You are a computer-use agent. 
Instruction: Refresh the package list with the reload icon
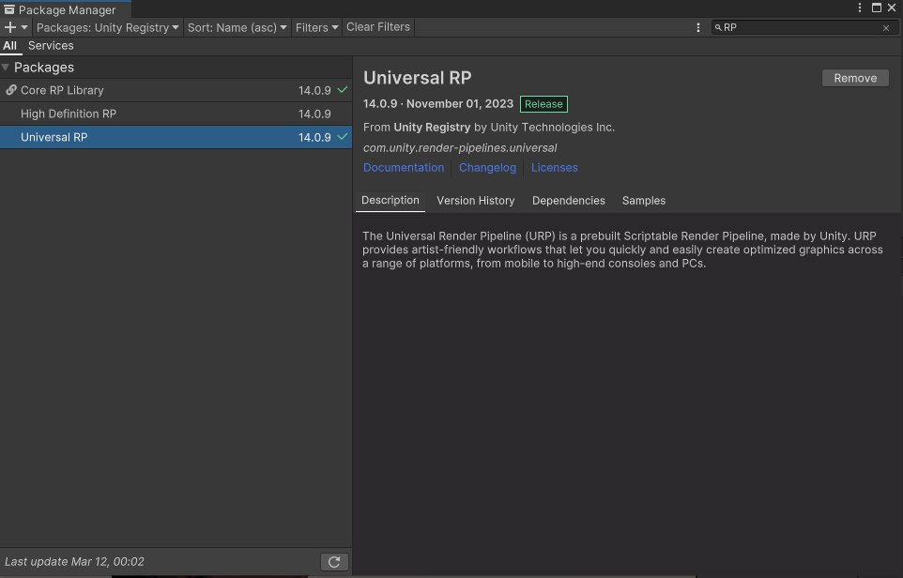coord(334,562)
